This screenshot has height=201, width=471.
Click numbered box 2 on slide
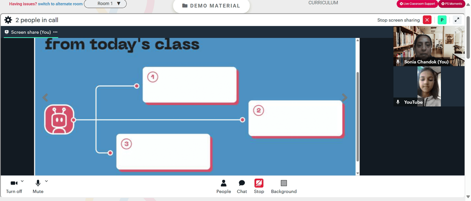[x=295, y=118]
